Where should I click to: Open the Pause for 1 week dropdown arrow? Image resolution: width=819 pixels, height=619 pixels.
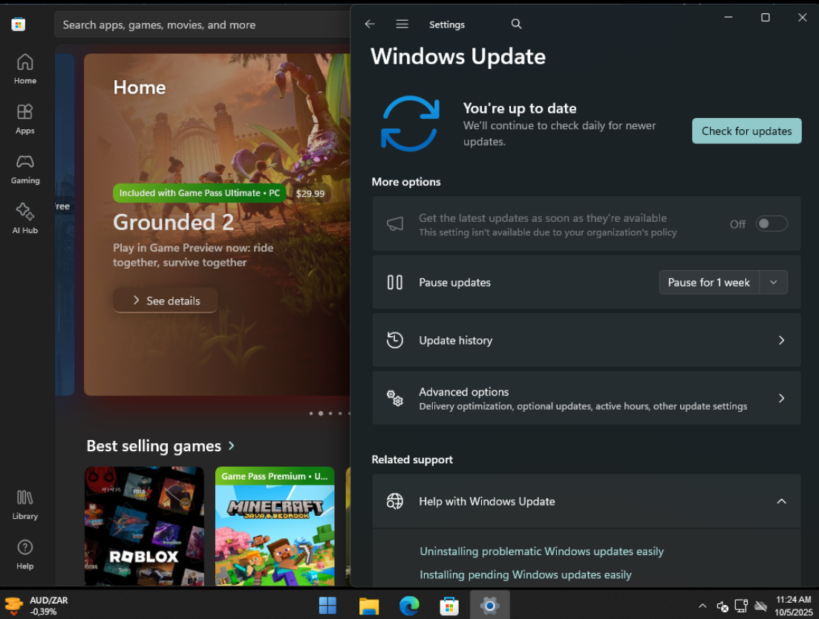pos(774,282)
